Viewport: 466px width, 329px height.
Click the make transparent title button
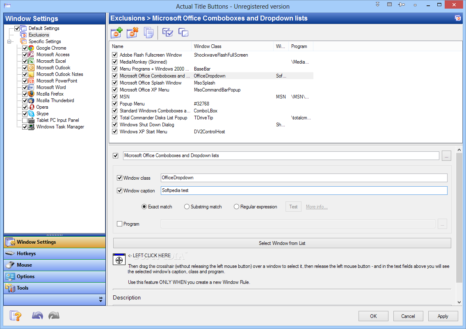389,5
